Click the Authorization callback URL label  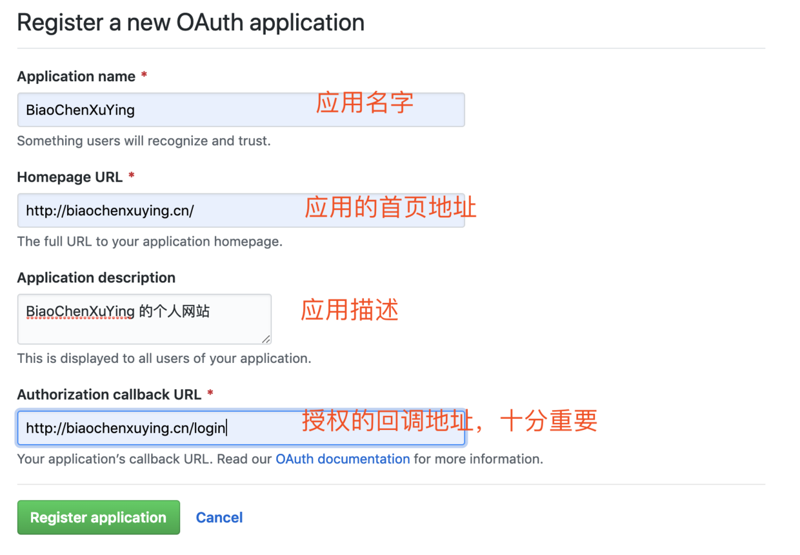[x=109, y=394]
